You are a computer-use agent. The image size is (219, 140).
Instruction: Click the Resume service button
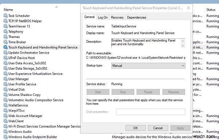(174, 92)
